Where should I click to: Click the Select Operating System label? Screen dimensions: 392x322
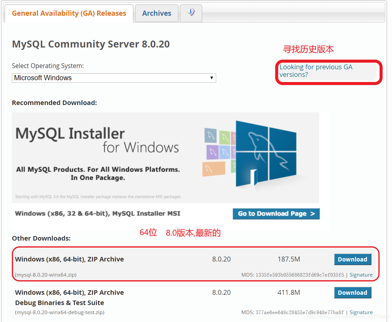(48, 66)
